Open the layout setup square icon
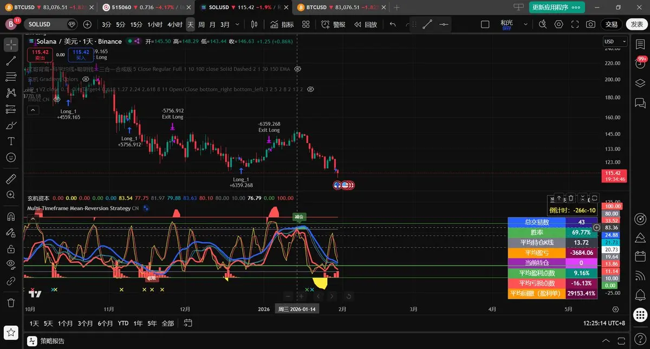Screen dimensions: 650x349 tap(485, 24)
